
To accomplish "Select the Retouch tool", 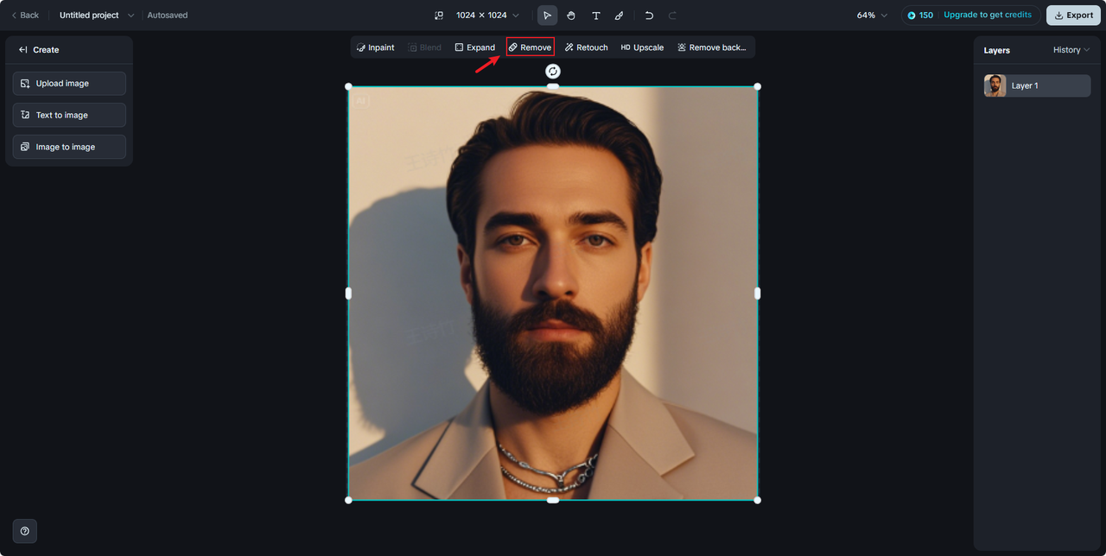I will coord(587,47).
